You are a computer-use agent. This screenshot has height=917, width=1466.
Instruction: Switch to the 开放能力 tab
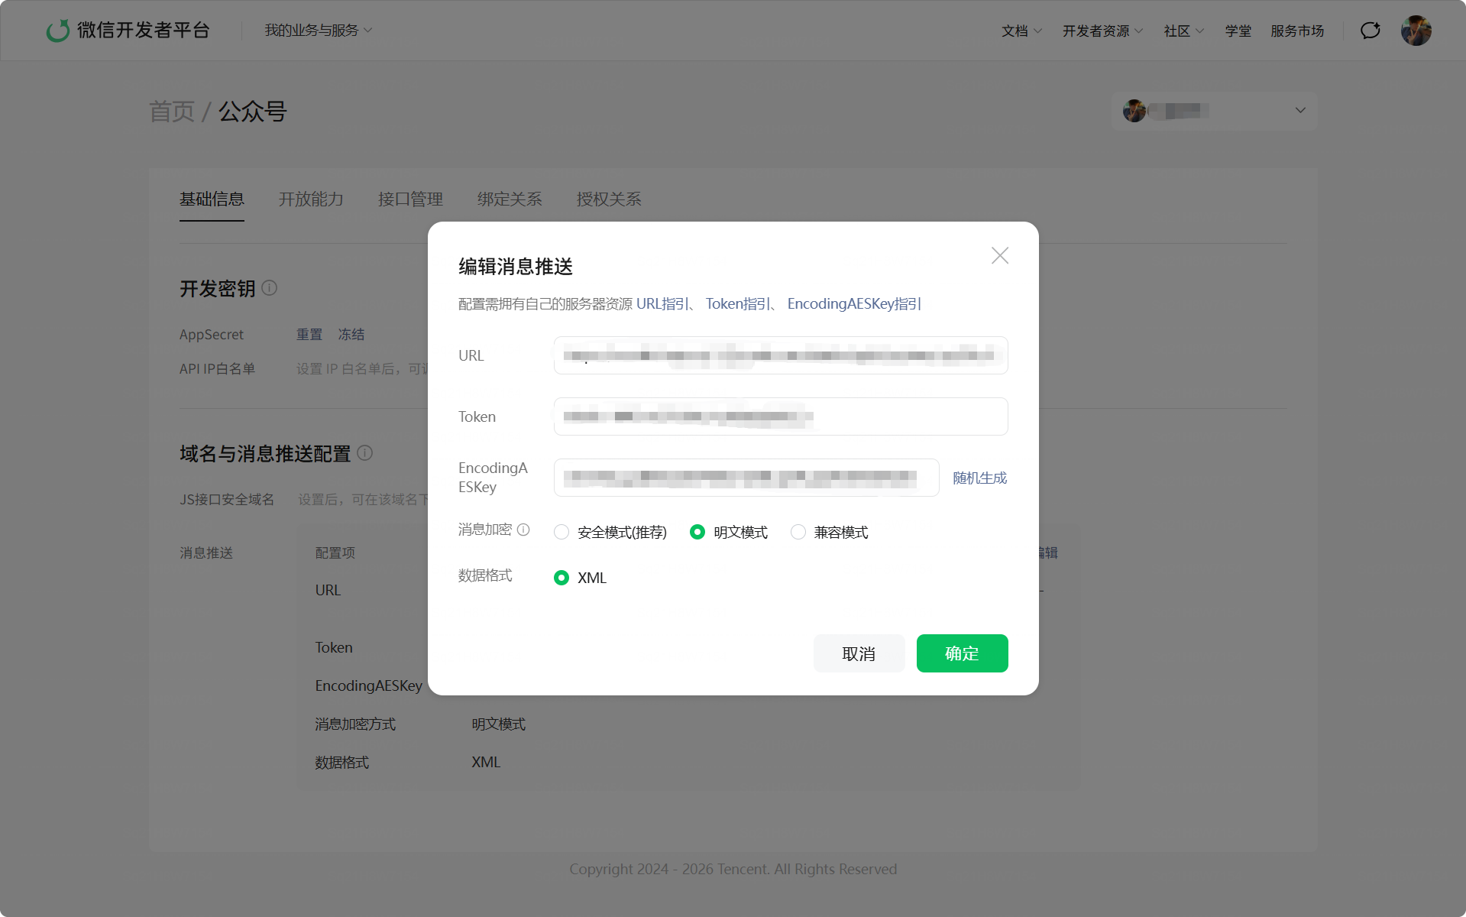point(311,199)
